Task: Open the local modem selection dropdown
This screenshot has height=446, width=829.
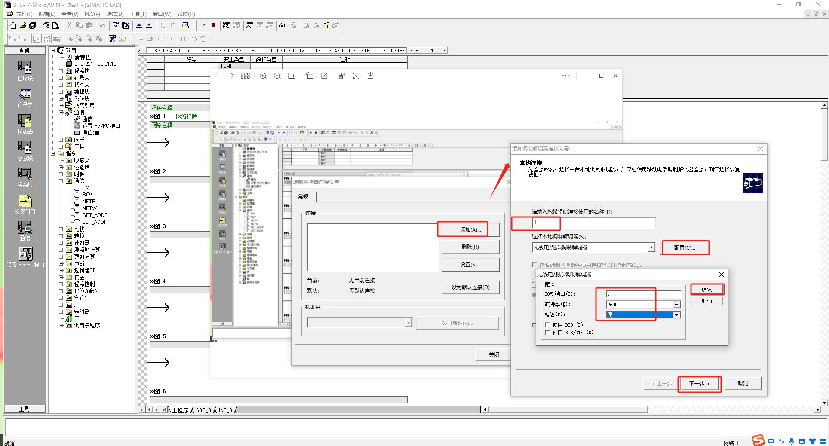Action: pyautogui.click(x=651, y=247)
